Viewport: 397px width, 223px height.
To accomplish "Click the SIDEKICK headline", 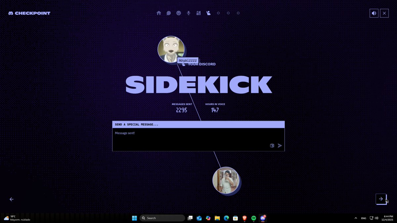I will [198, 85].
